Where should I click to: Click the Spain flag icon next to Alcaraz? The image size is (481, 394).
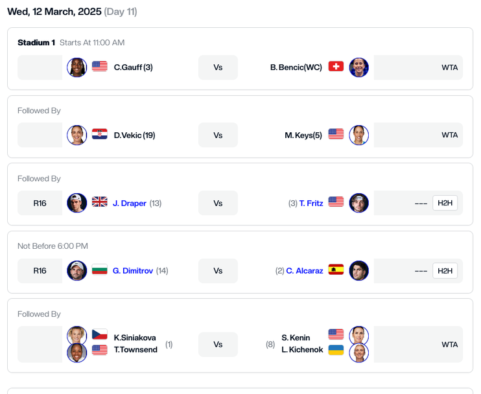coord(336,270)
